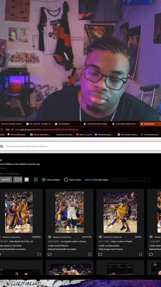Open Music | Last.fm bookmark

[x=84, y=135]
